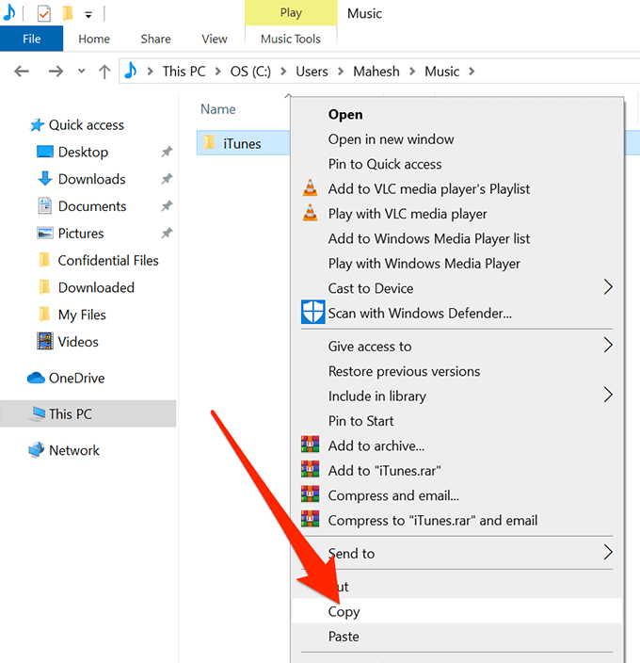Choose Add to VLC media player's Playlist
The height and width of the screenshot is (663, 640).
(457, 189)
